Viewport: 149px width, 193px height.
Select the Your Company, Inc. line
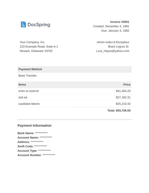[32, 42]
